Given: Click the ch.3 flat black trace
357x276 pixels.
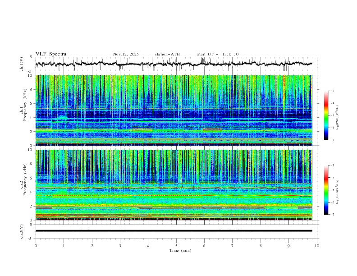Looking at the screenshot, I should click(x=174, y=231).
